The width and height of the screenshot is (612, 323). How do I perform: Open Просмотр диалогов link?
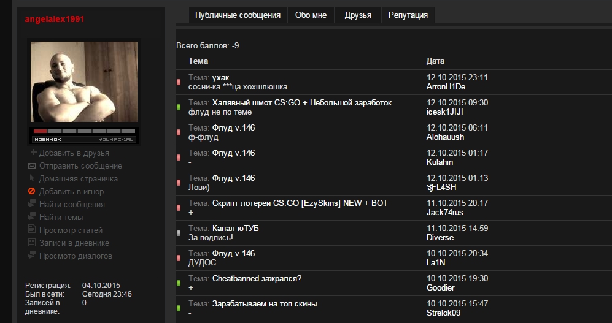(x=76, y=256)
